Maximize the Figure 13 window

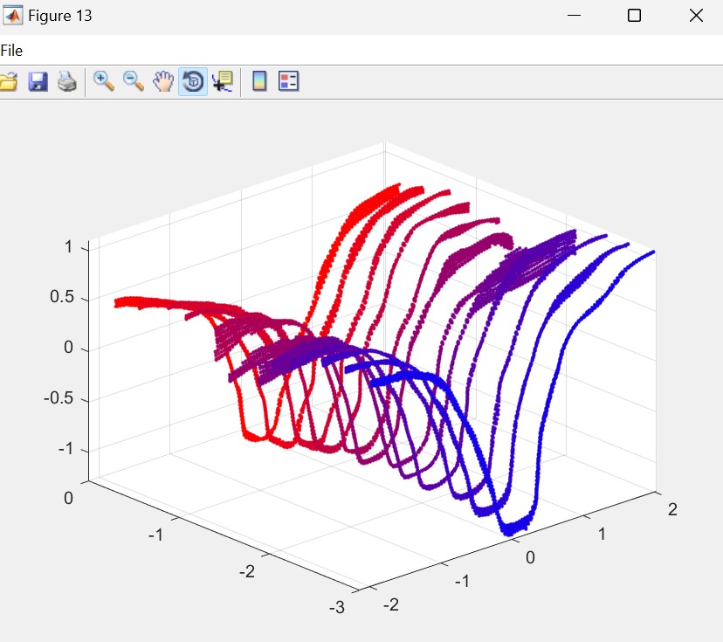pos(635,16)
